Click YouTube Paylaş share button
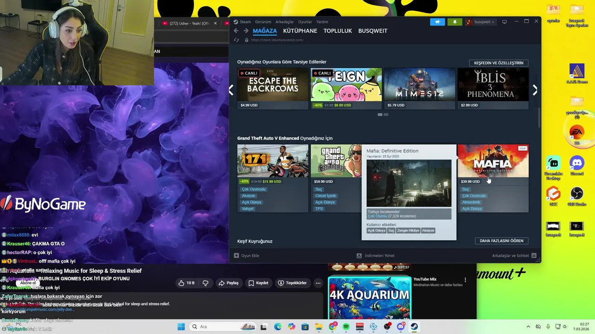 pyautogui.click(x=229, y=283)
